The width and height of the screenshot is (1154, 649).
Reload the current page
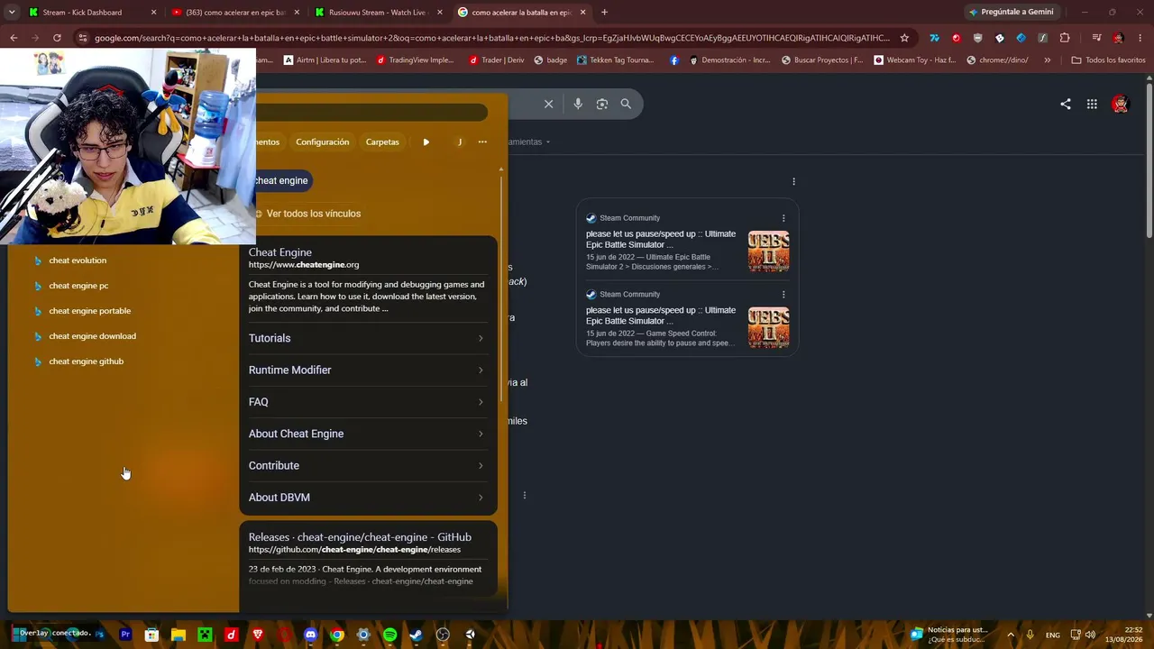pyautogui.click(x=57, y=38)
